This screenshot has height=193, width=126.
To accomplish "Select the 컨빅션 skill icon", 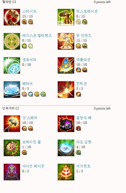I will coord(66,90).
